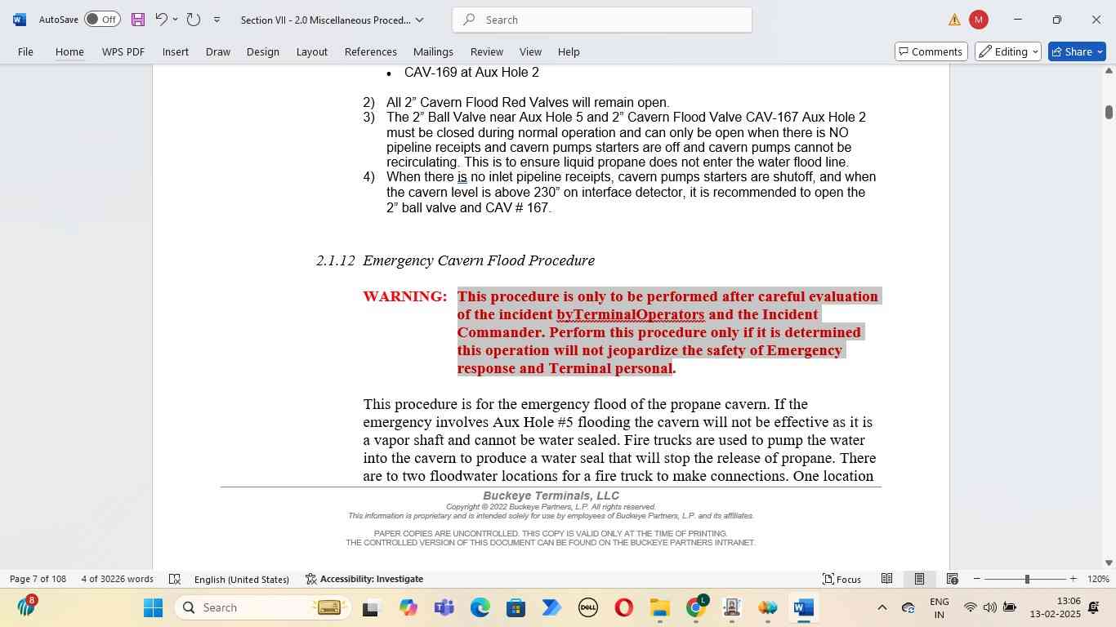The width and height of the screenshot is (1116, 627).
Task: Open Copilot from the taskbar
Action: (408, 607)
